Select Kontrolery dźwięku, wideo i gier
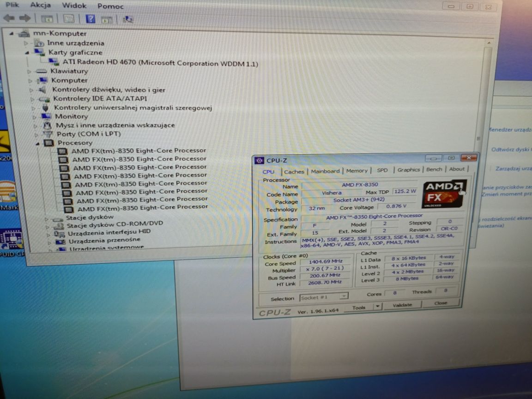This screenshot has width=532, height=399. tap(109, 90)
